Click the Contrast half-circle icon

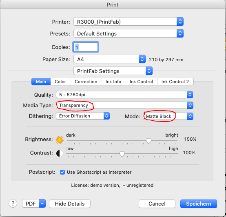[60, 153]
